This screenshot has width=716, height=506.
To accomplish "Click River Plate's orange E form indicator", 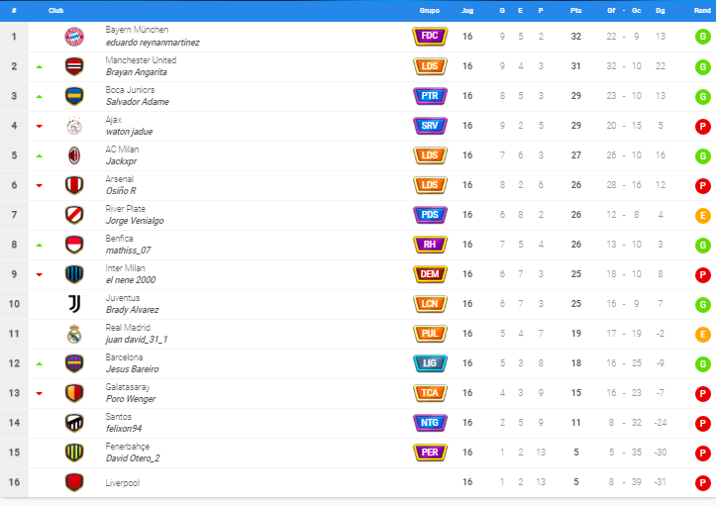I will tap(703, 216).
